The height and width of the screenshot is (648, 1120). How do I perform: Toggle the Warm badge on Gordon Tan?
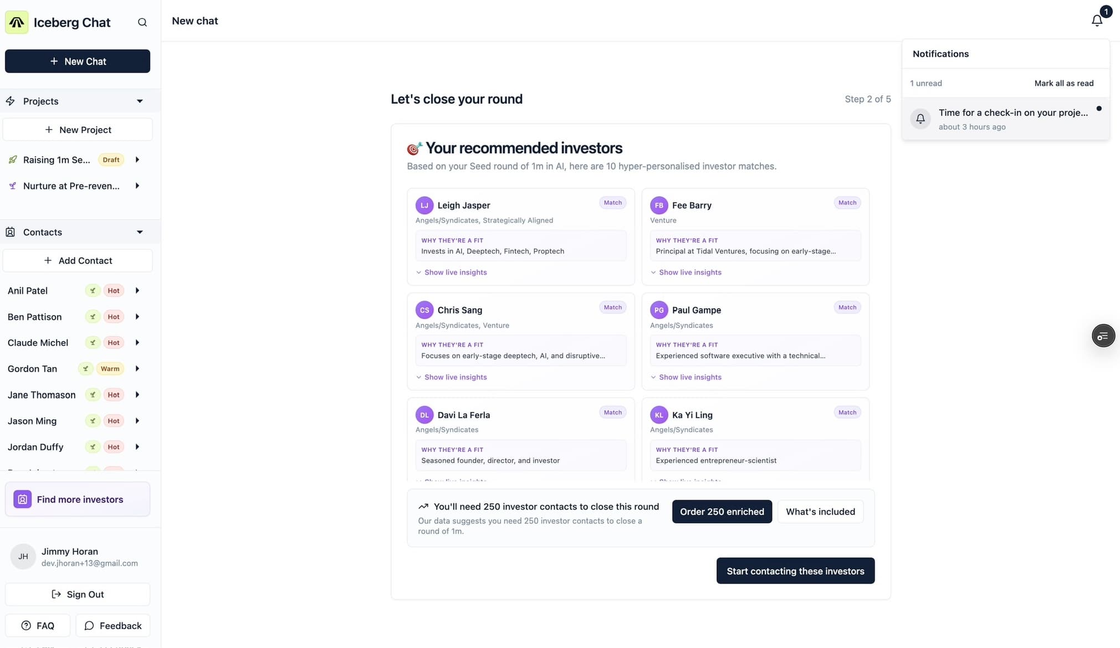coord(110,368)
